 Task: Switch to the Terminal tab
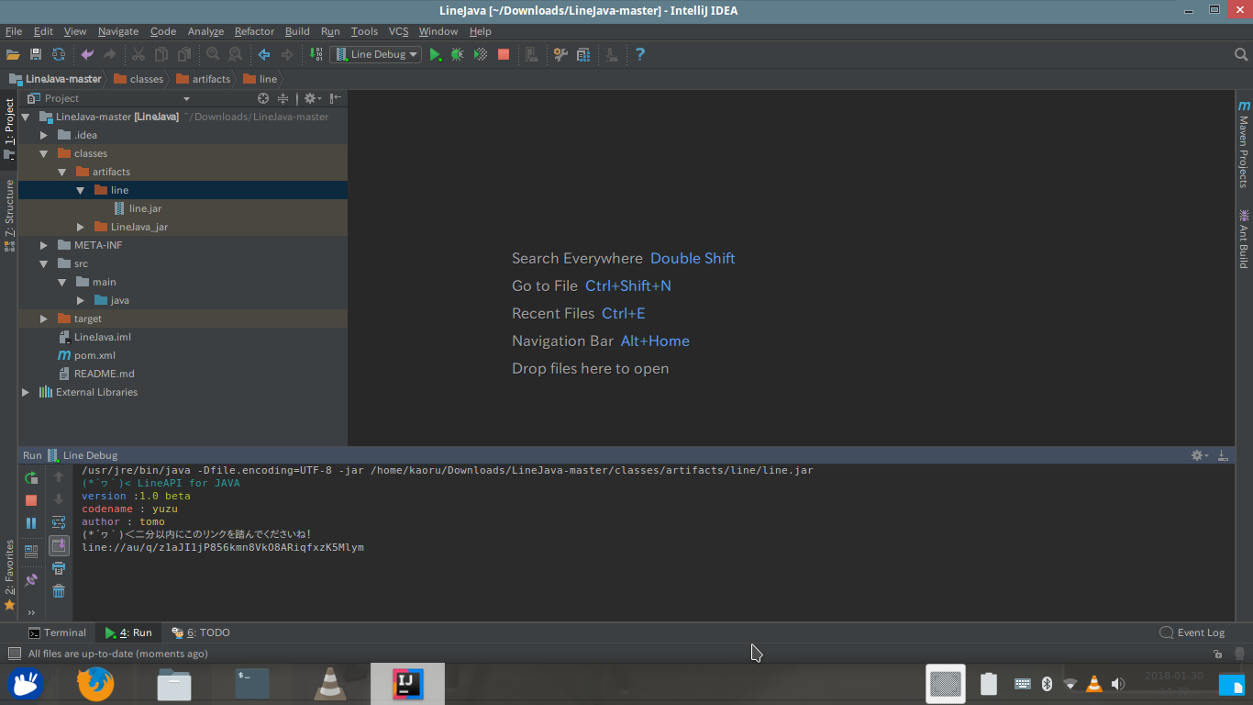pyautogui.click(x=57, y=632)
